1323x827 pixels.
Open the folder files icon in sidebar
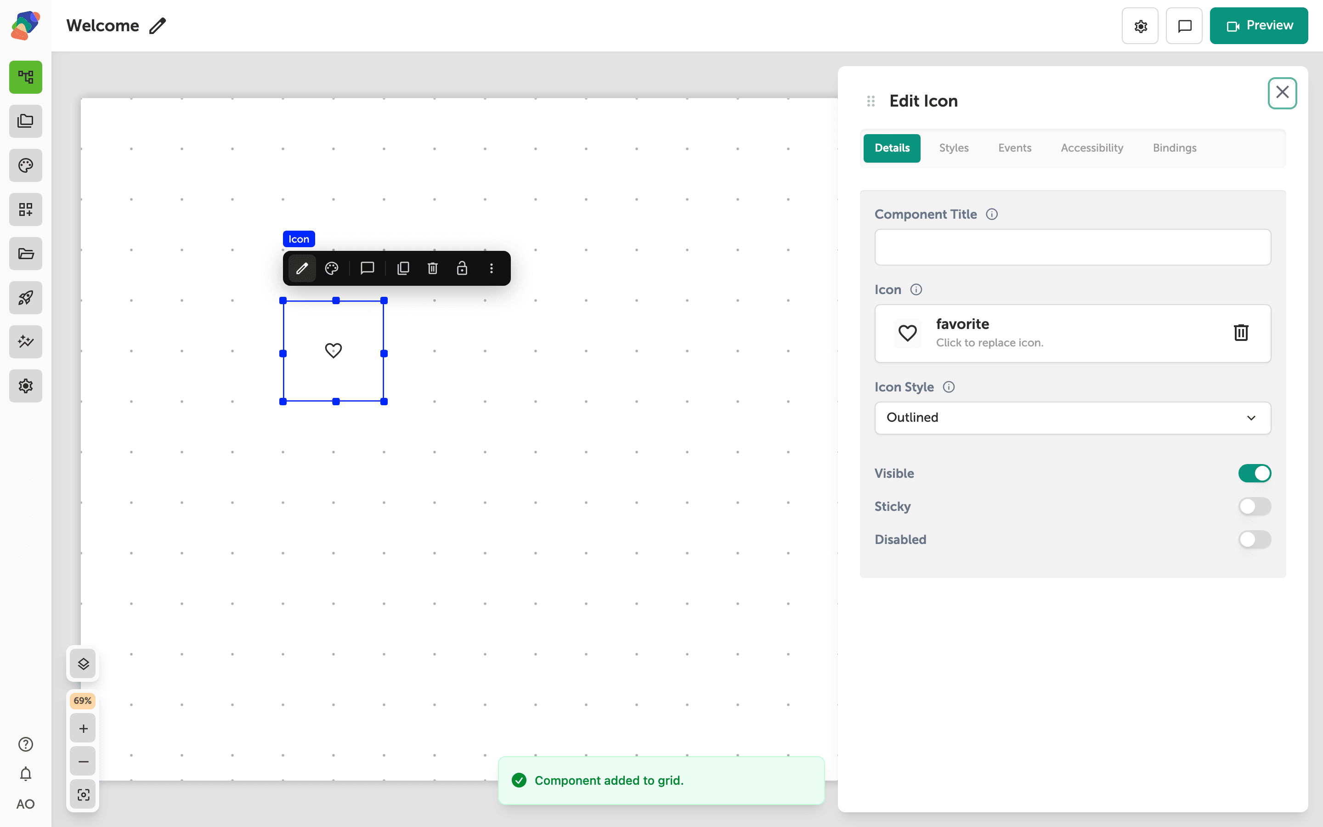click(26, 253)
